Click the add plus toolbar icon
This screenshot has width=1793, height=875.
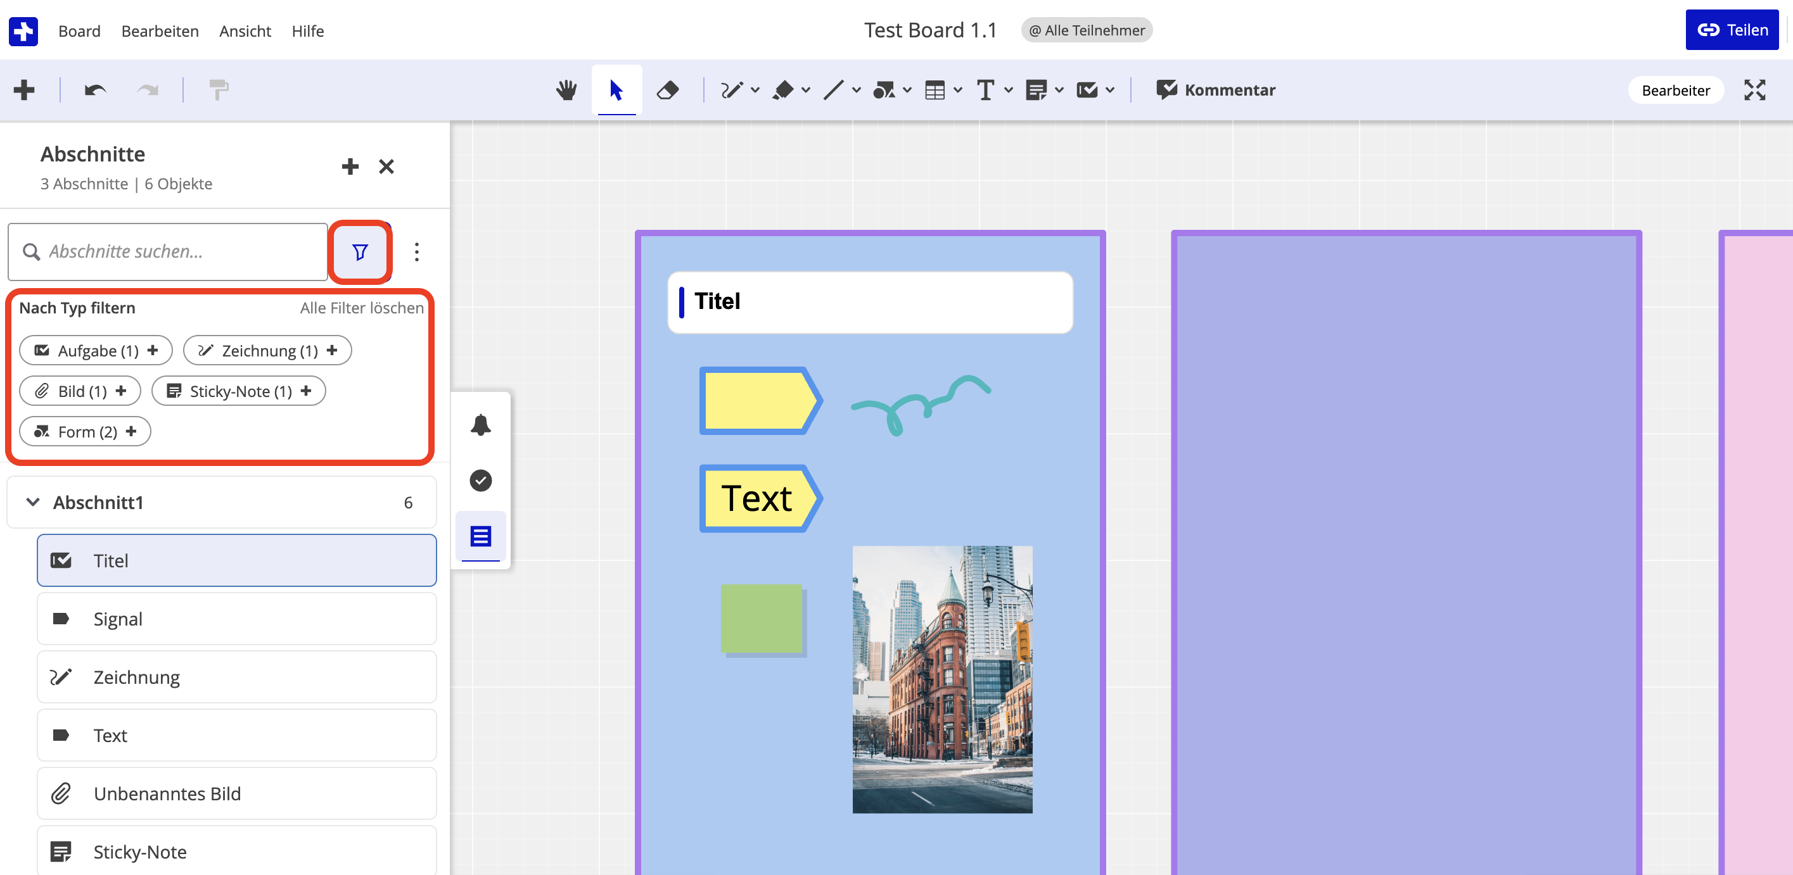[x=24, y=90]
